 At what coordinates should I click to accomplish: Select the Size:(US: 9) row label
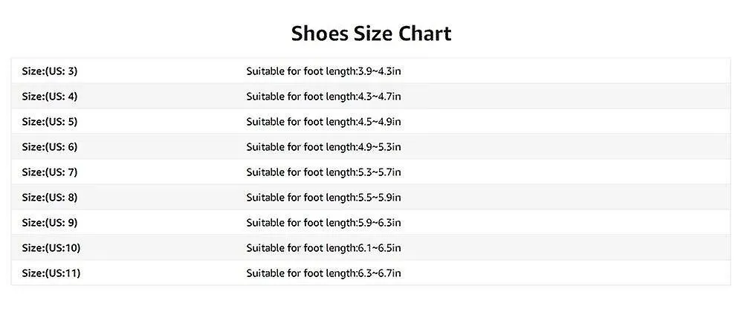[50, 222]
